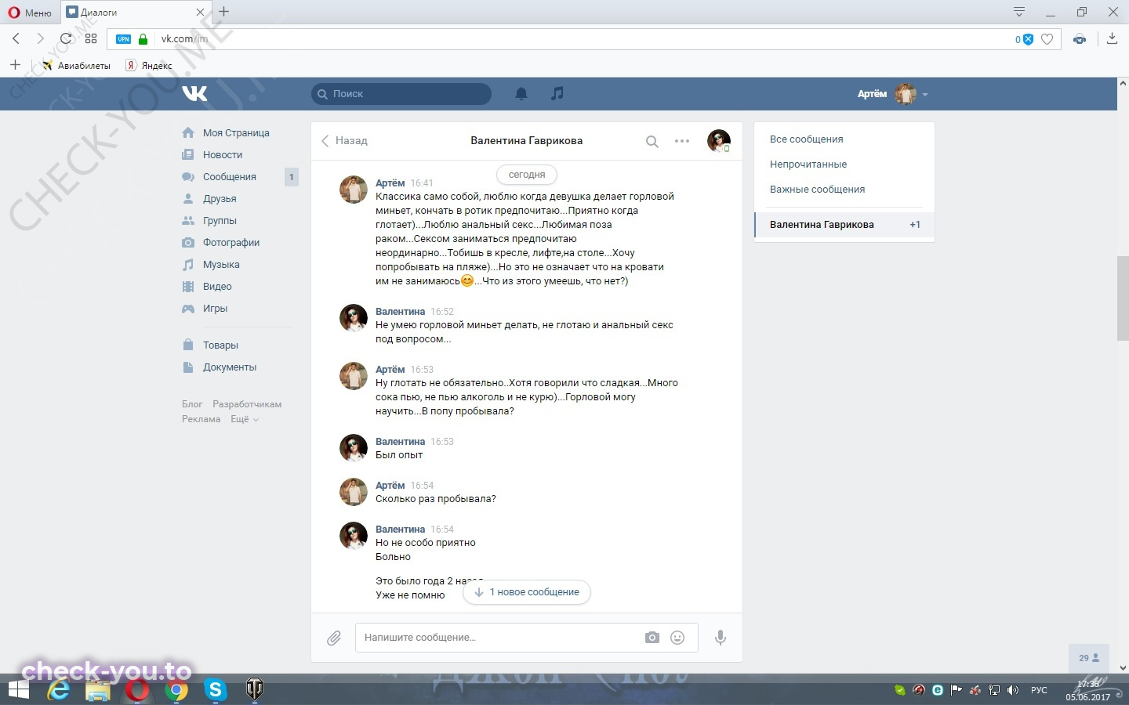Image resolution: width=1129 pixels, height=705 pixels.
Task: Click Валентина name on 16:52 message
Action: click(400, 312)
